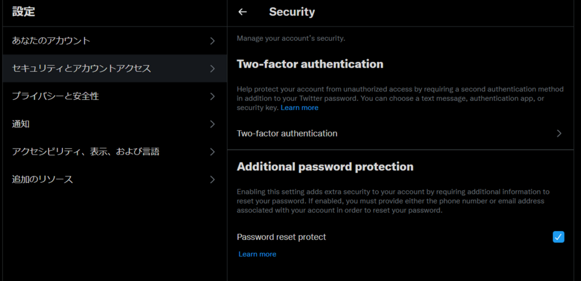Open アクセシビリティ、表示、および言語 settings
Viewport: 581px width, 281px height.
pos(85,152)
